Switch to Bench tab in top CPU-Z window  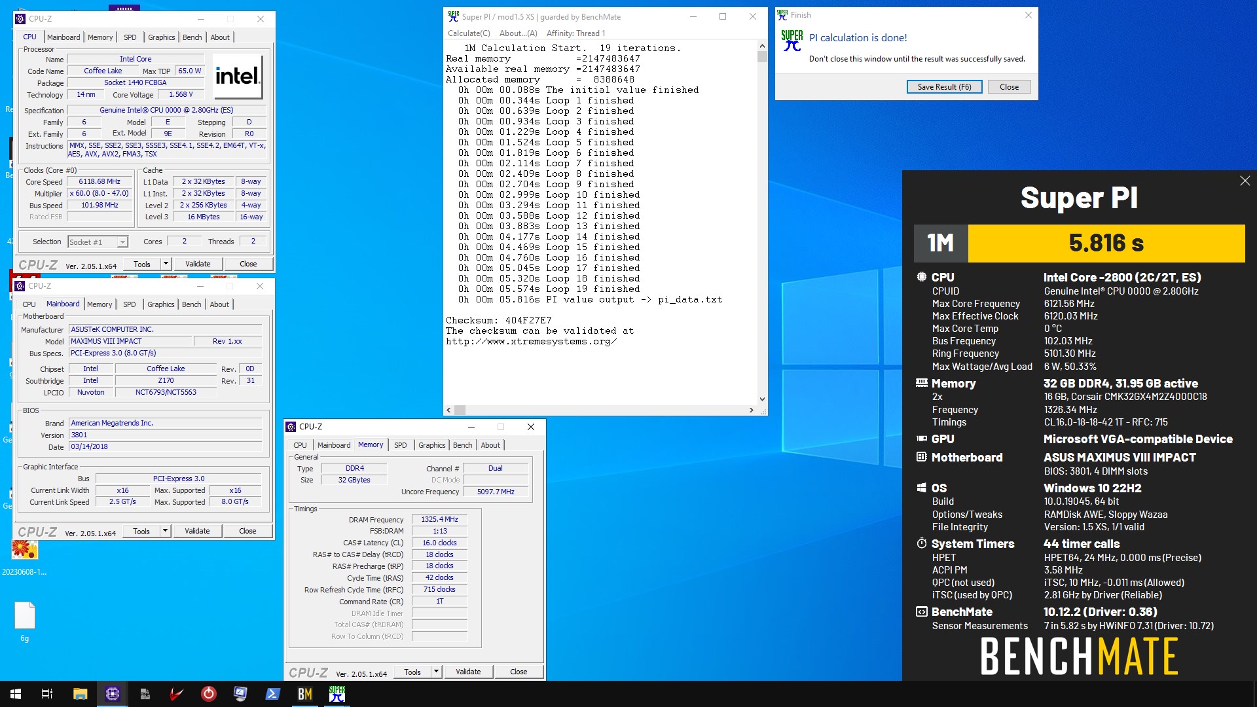[192, 37]
